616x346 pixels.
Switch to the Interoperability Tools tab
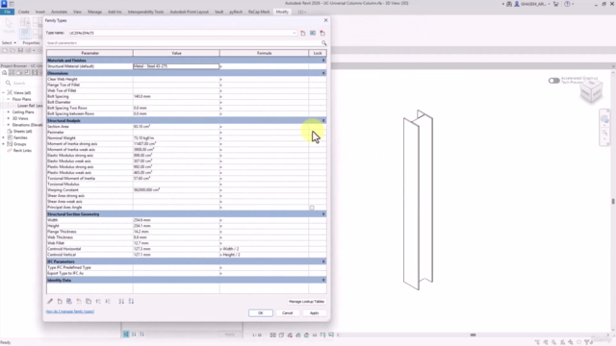[x=145, y=12]
